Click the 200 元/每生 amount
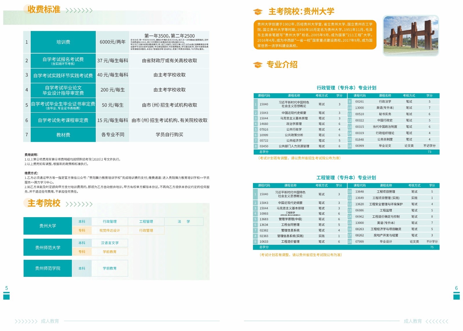 click(x=113, y=90)
